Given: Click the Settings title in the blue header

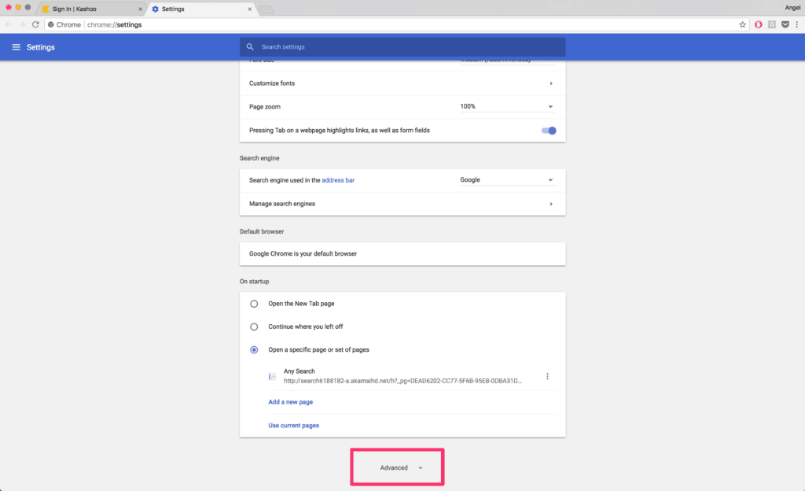Looking at the screenshot, I should coord(41,47).
